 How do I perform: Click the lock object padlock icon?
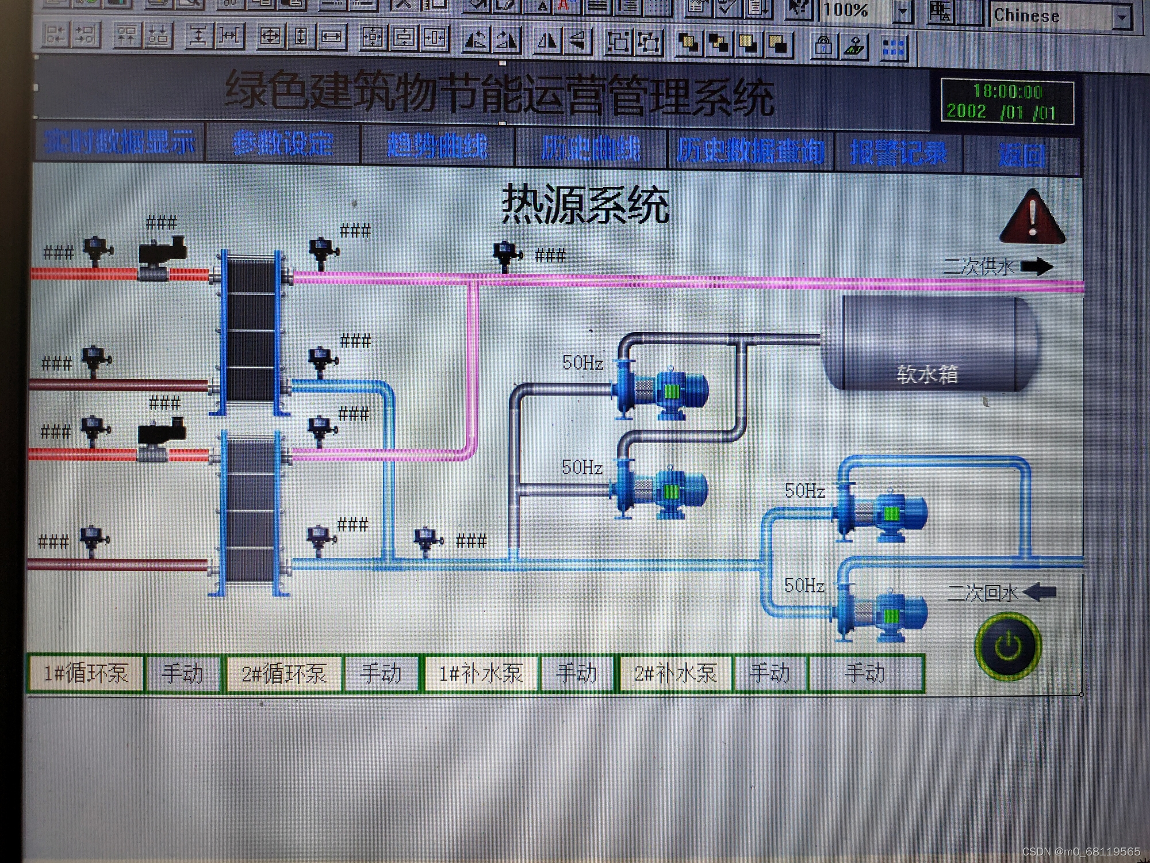(823, 46)
